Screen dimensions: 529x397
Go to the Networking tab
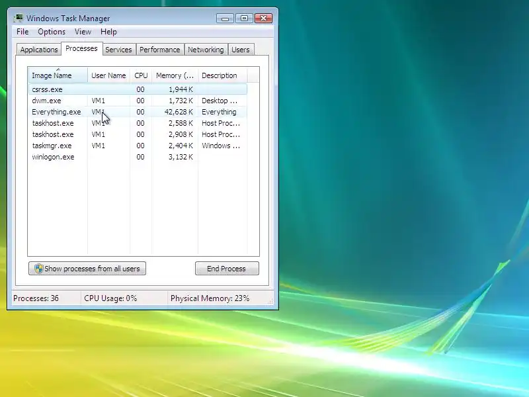point(206,50)
